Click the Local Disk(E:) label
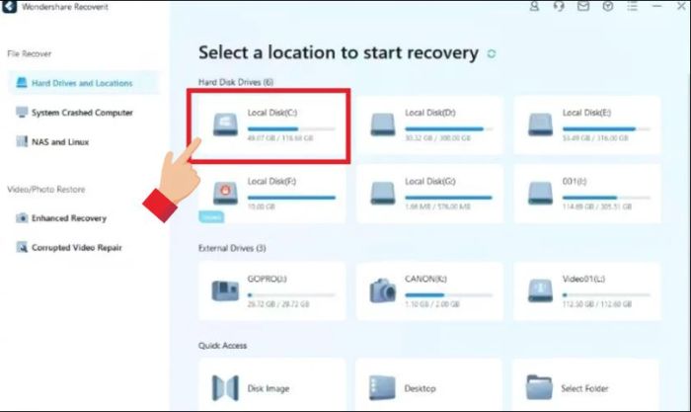 tap(586, 113)
